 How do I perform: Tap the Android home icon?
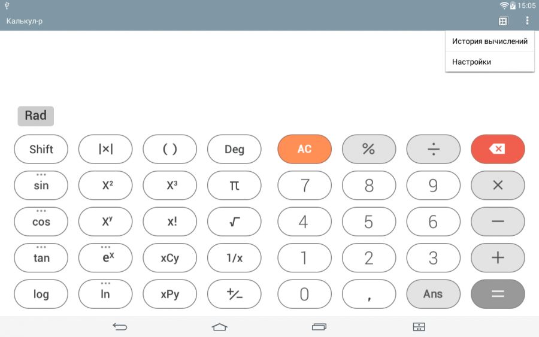[x=220, y=327]
